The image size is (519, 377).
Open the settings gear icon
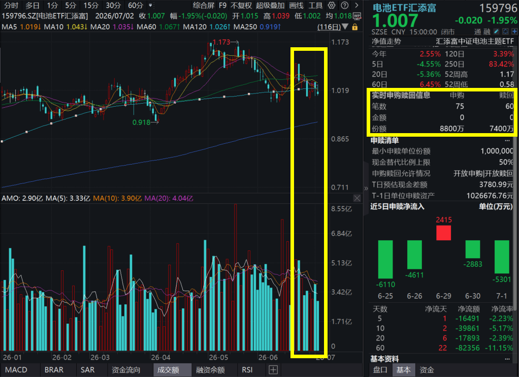(x=331, y=5)
